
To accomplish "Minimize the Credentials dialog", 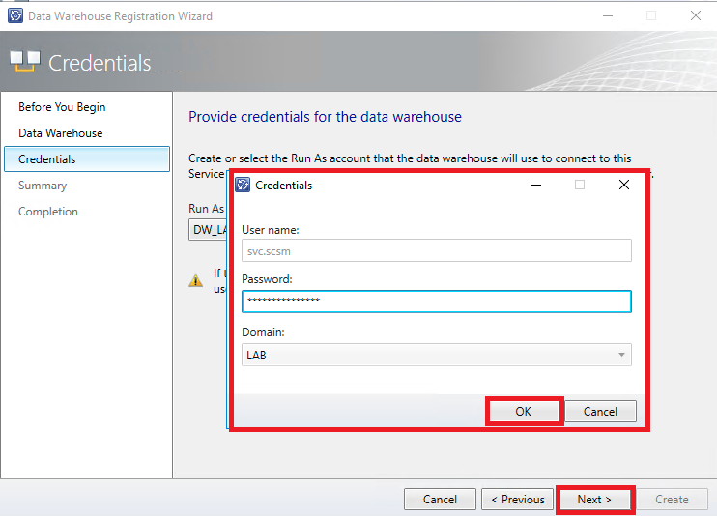I will coord(536,185).
